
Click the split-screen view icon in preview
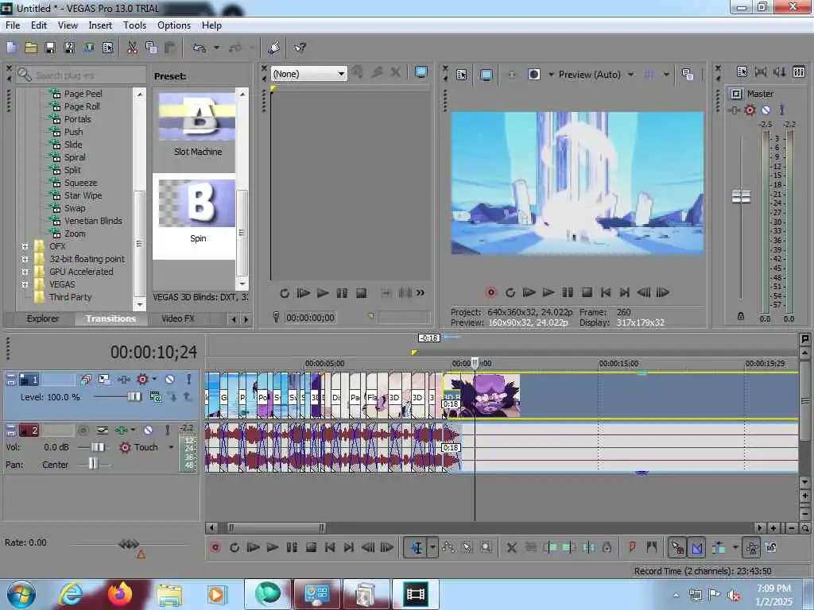(534, 75)
